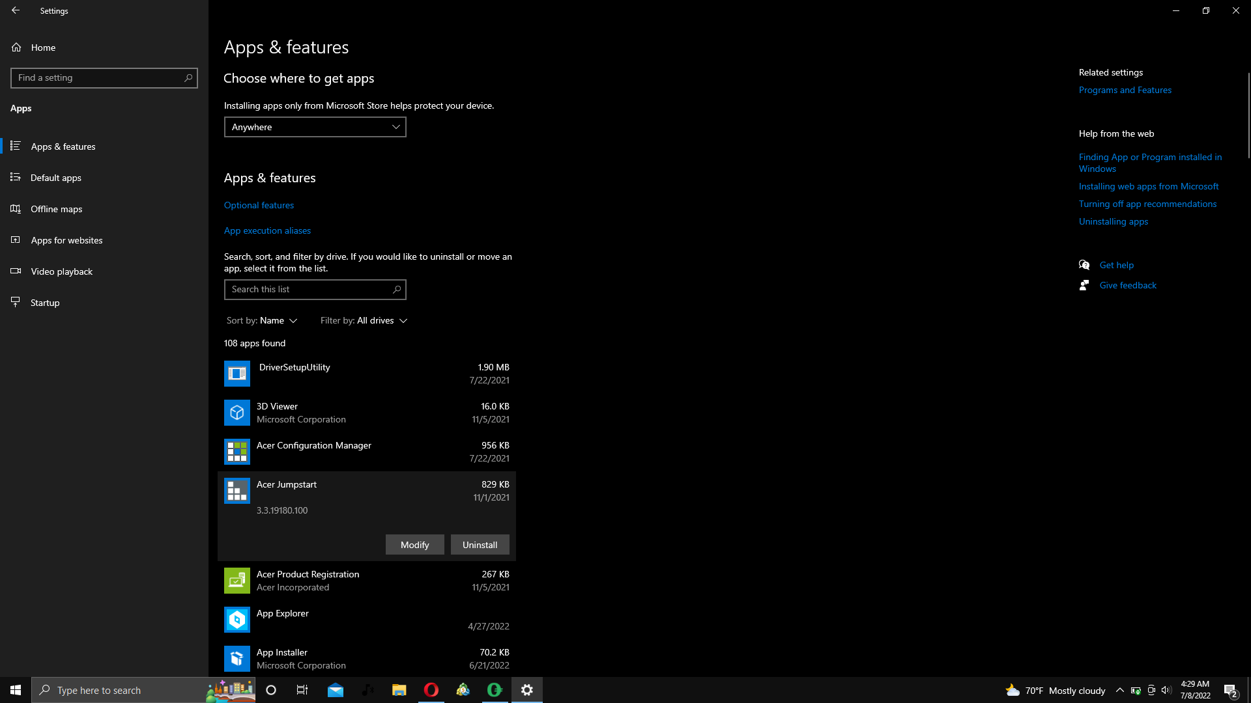Open Programs and Features link
Viewport: 1251px width, 703px height.
point(1125,90)
